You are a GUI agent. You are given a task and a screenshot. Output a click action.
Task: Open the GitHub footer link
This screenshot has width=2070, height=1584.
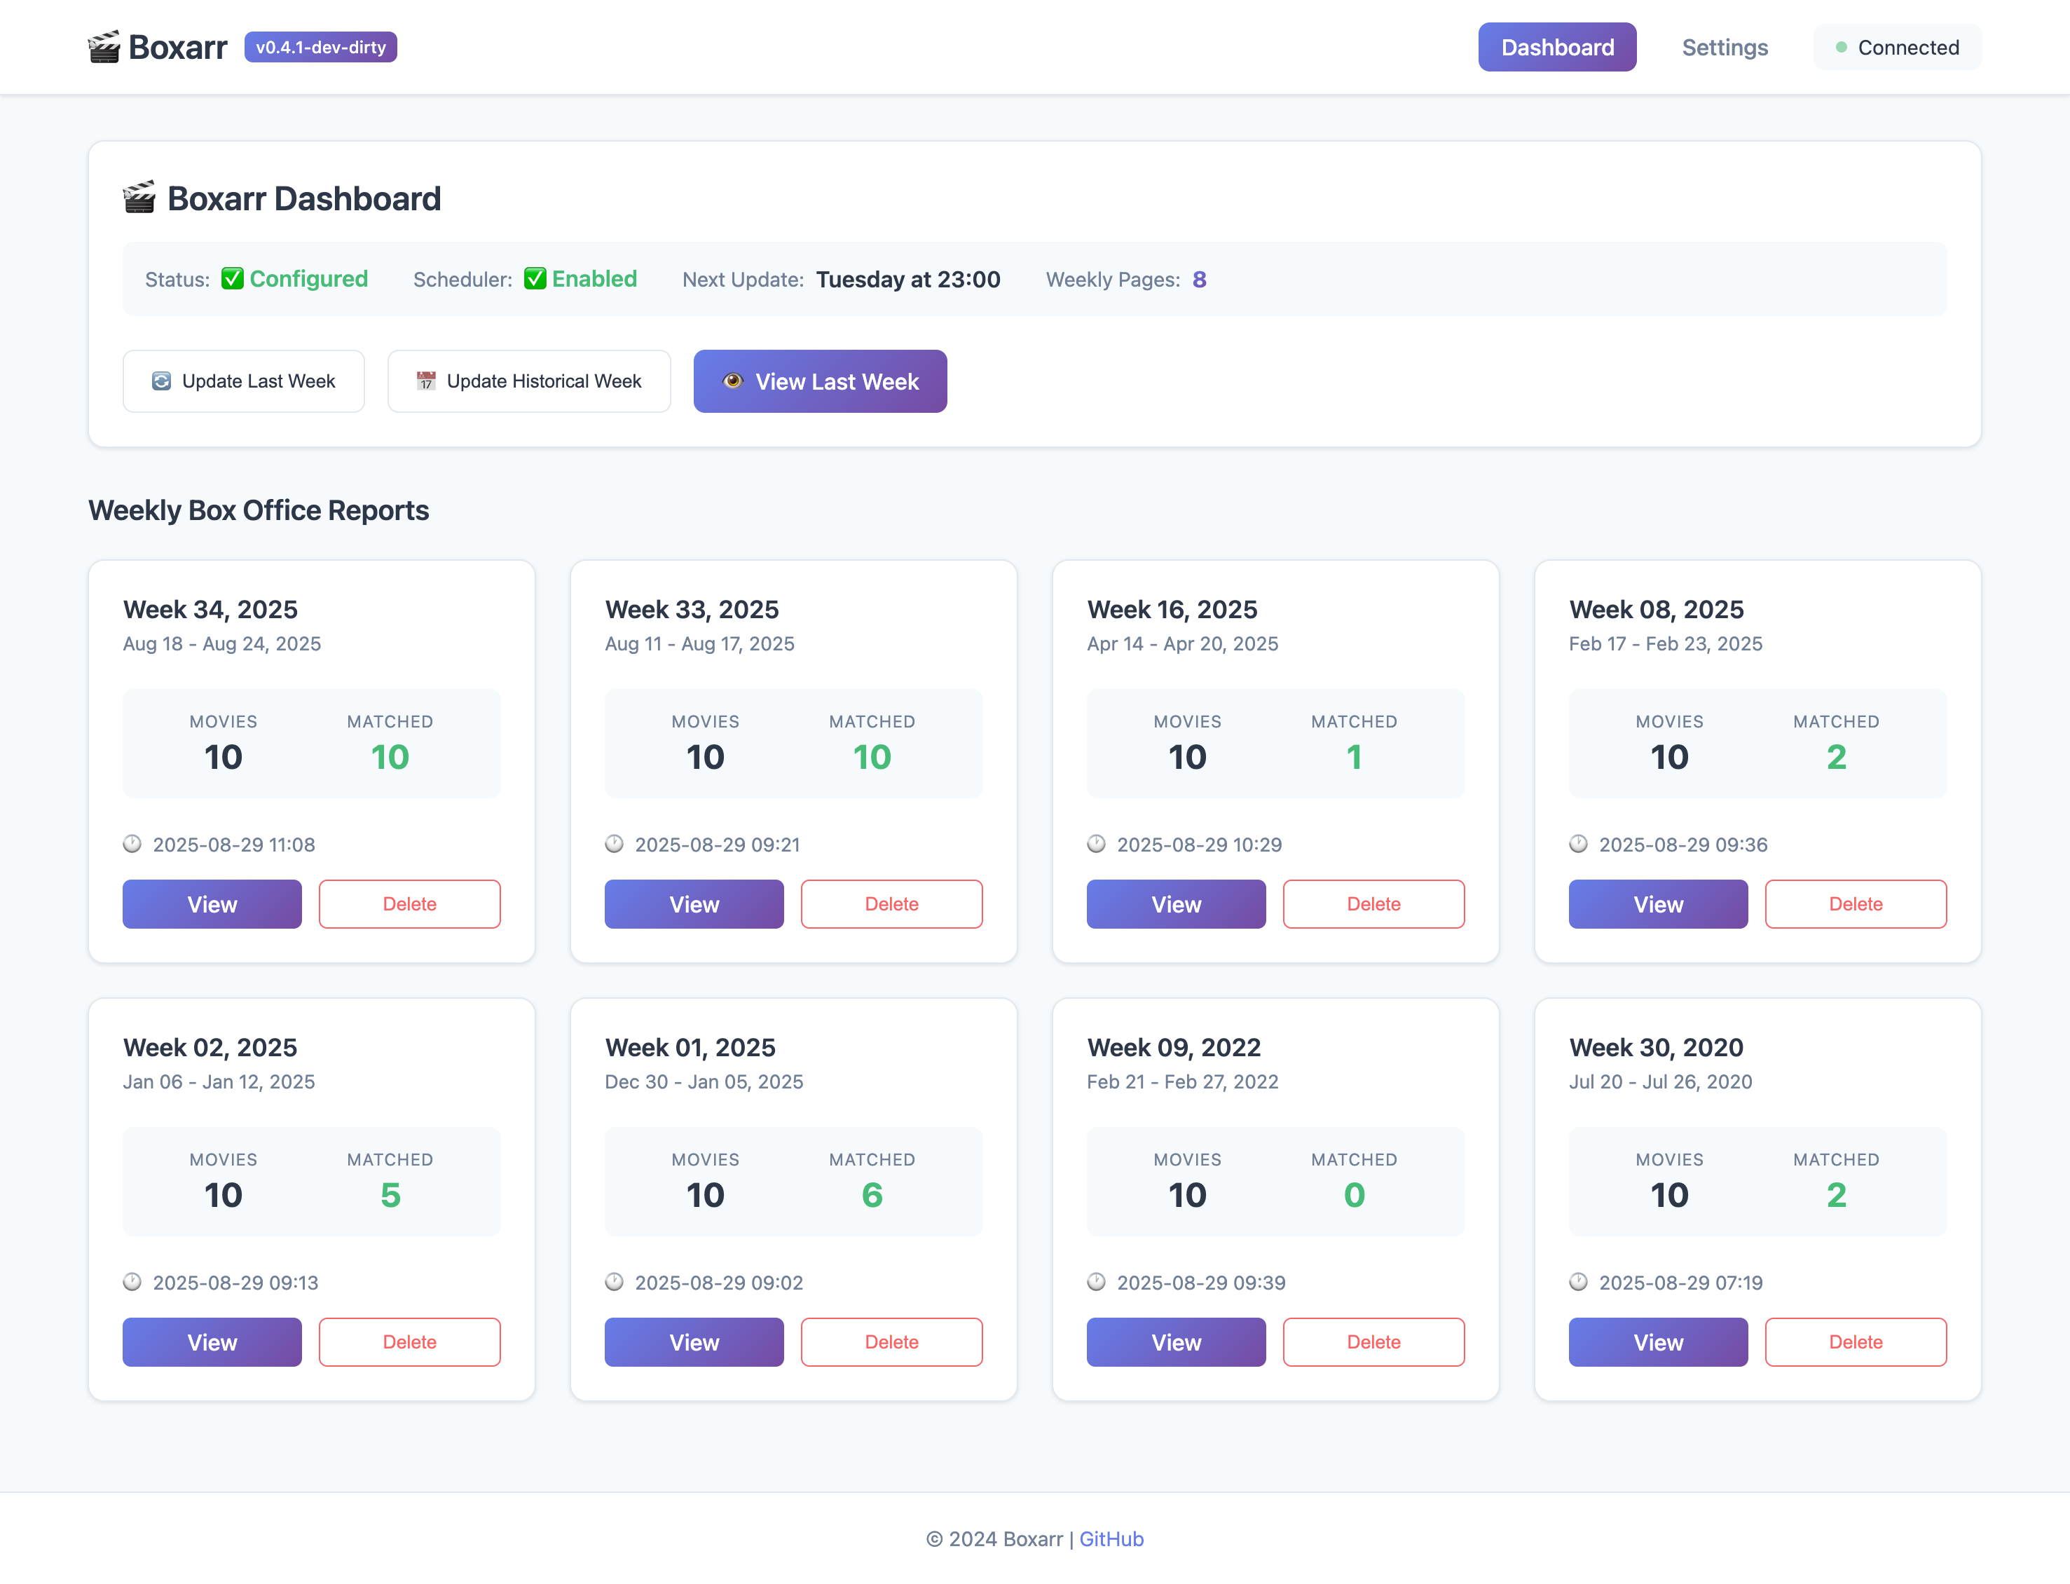1111,1538
